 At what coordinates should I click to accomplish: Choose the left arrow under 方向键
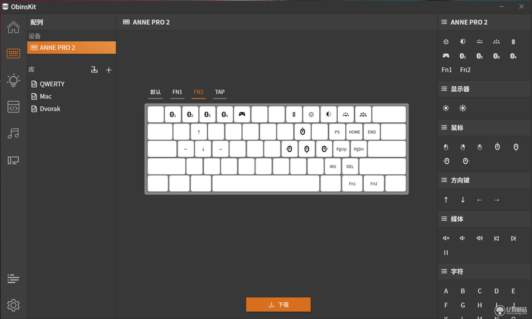pos(479,200)
